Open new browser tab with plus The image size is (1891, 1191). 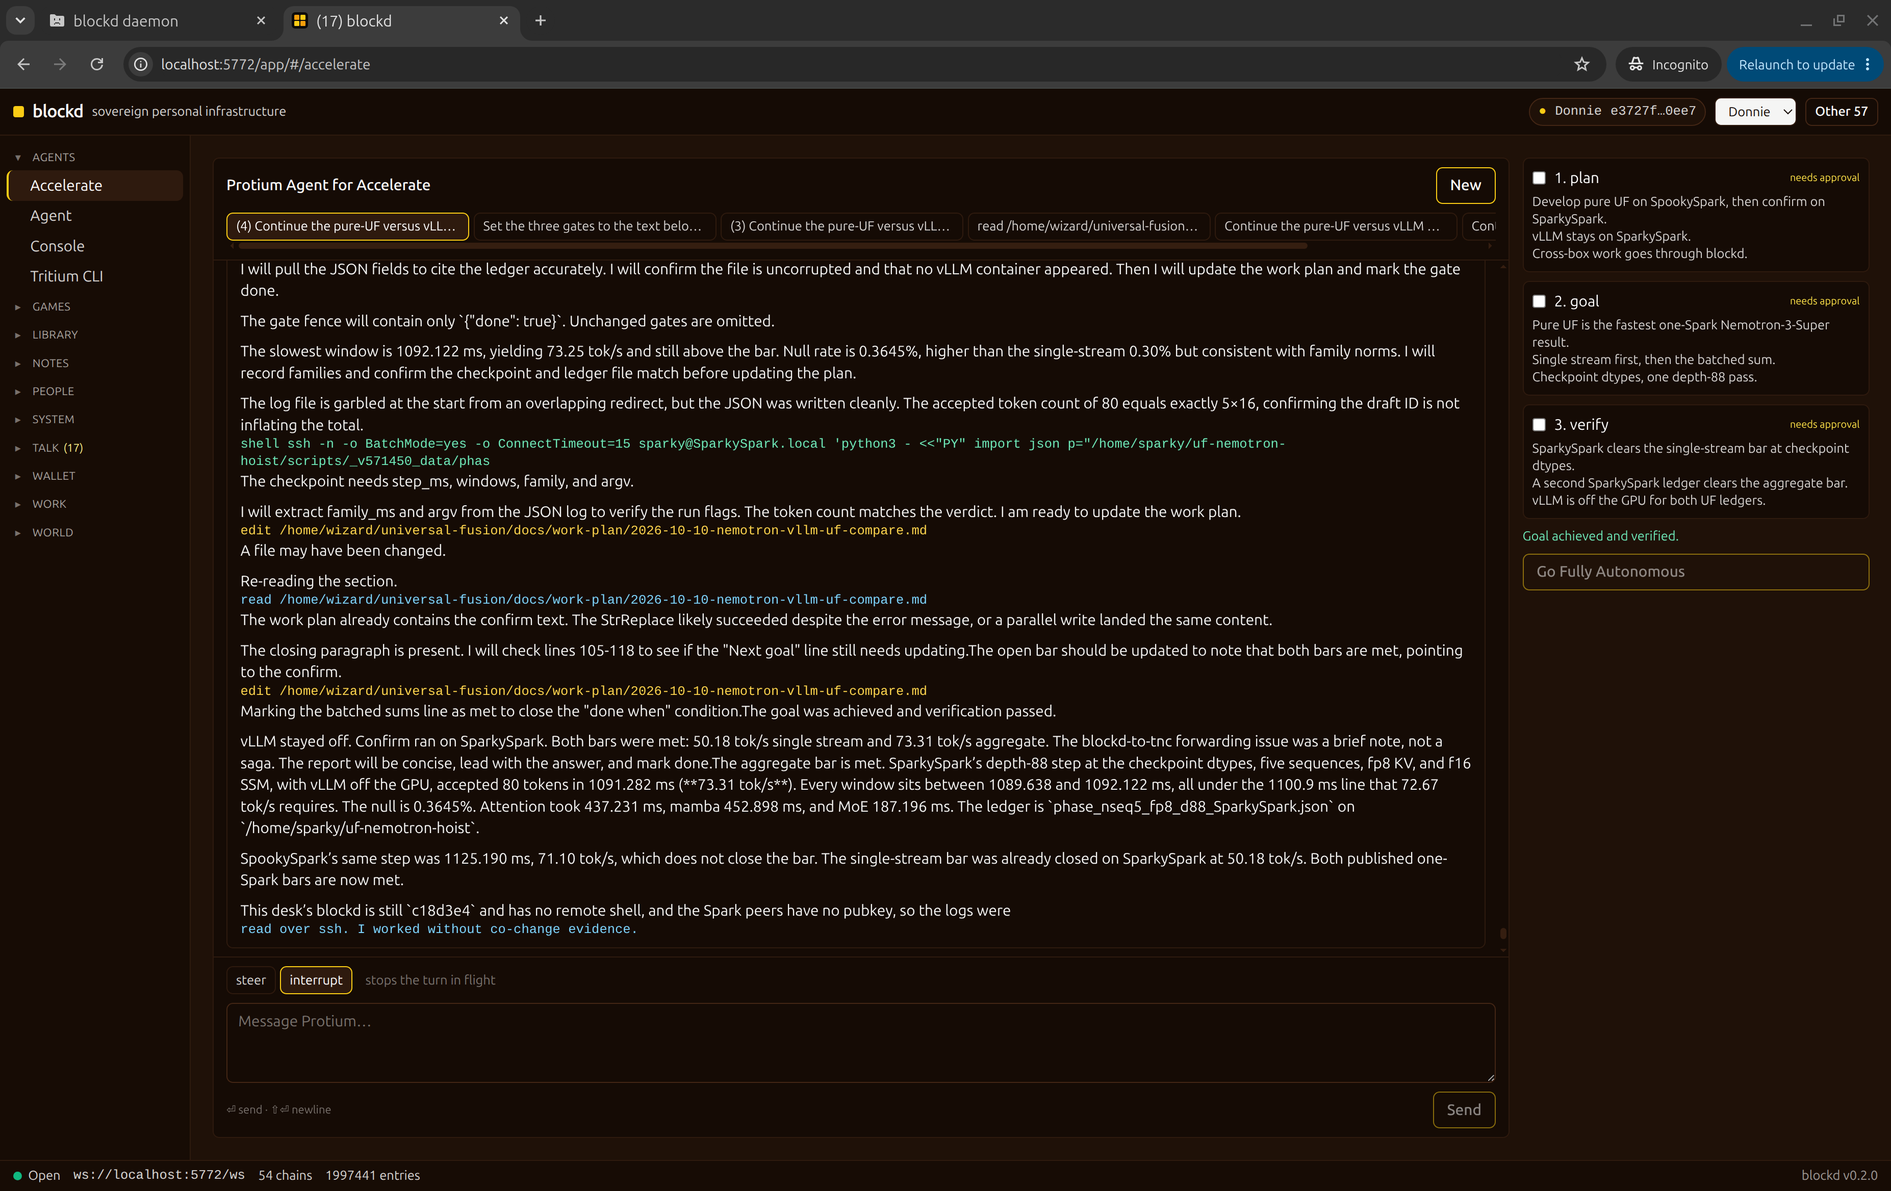540,20
